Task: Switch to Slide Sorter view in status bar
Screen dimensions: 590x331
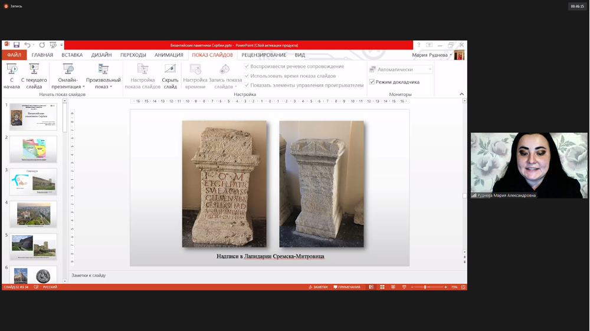Action: pos(382,287)
